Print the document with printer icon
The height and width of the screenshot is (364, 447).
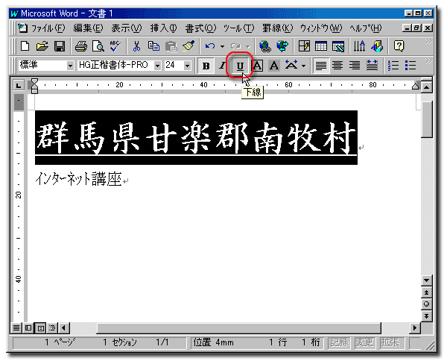[81, 46]
